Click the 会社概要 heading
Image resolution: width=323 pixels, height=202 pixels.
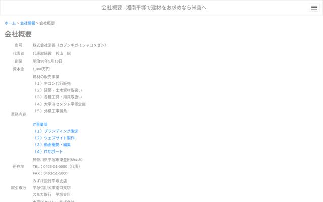click(x=18, y=34)
